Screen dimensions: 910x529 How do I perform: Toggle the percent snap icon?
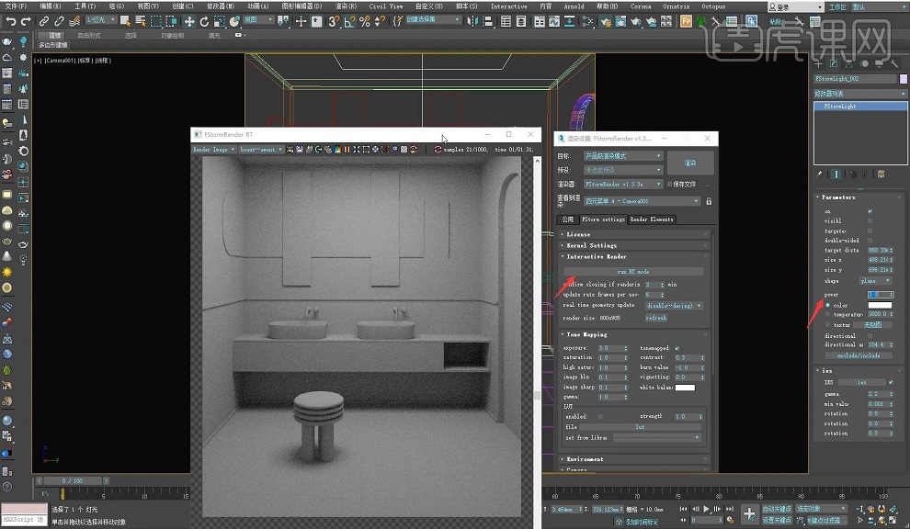[365, 21]
